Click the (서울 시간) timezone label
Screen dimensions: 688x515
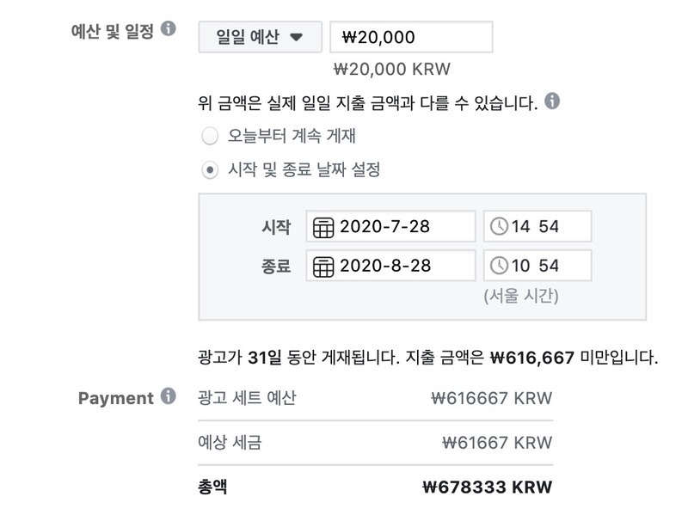[x=521, y=296]
